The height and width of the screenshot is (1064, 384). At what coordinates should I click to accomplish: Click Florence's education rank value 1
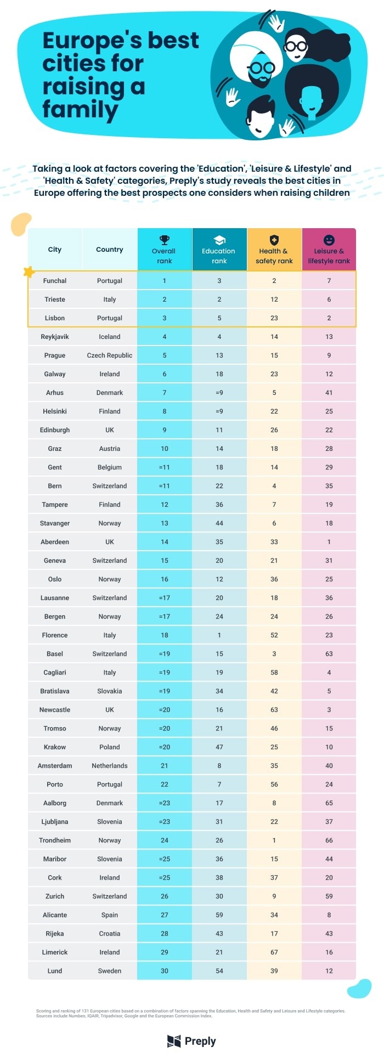point(219,635)
